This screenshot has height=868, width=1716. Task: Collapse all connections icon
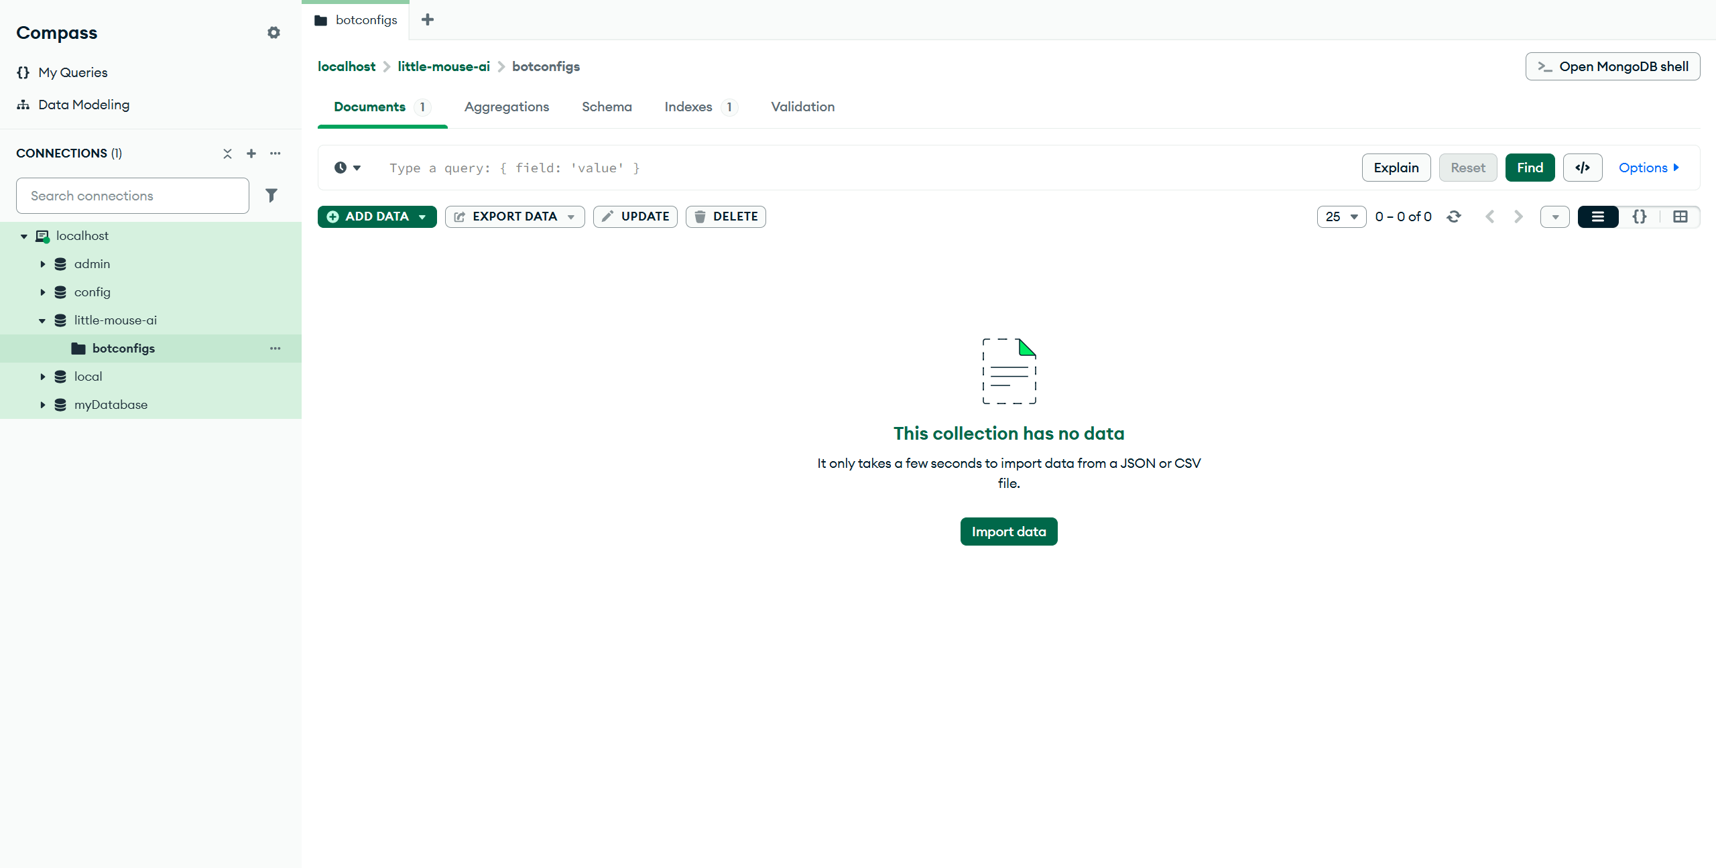[227, 153]
